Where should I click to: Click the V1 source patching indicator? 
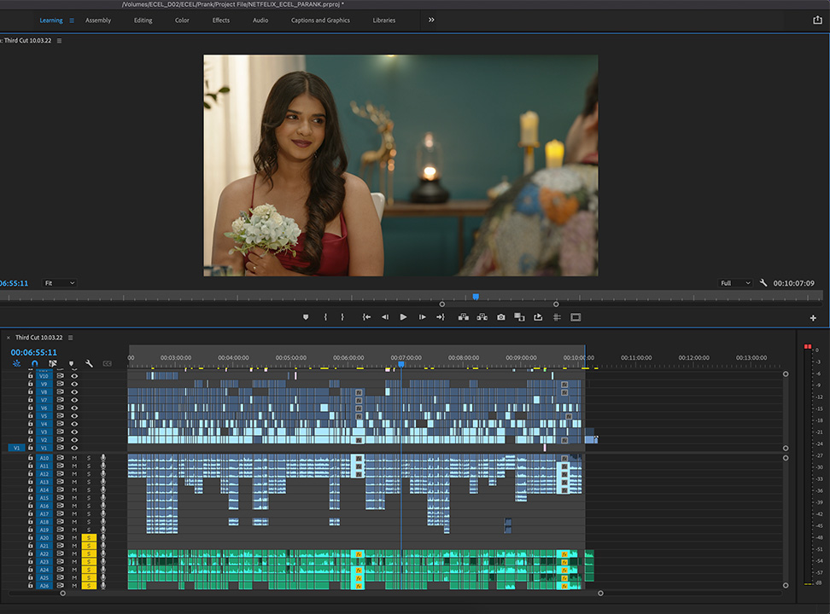click(16, 448)
